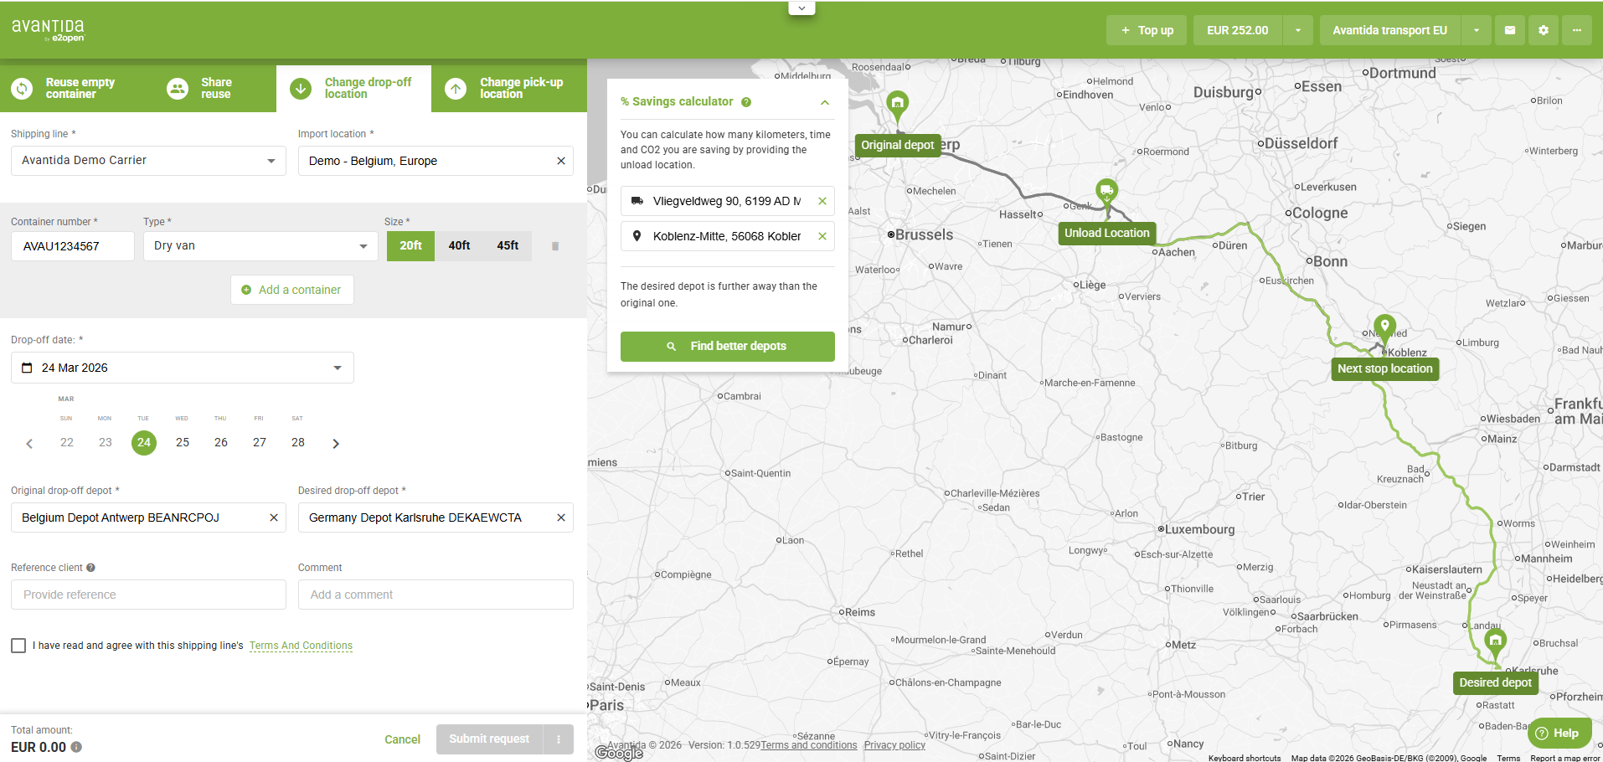Expand the EUR 252.00 balance dropdown arrow
Screen dimensions: 1603x762
click(x=1298, y=30)
